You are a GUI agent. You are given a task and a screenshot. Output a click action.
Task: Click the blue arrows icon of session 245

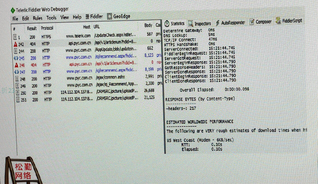tap(16, 58)
